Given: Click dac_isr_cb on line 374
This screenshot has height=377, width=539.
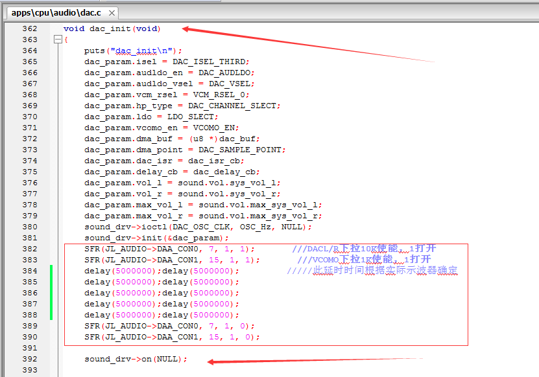Looking at the screenshot, I should (214, 161).
